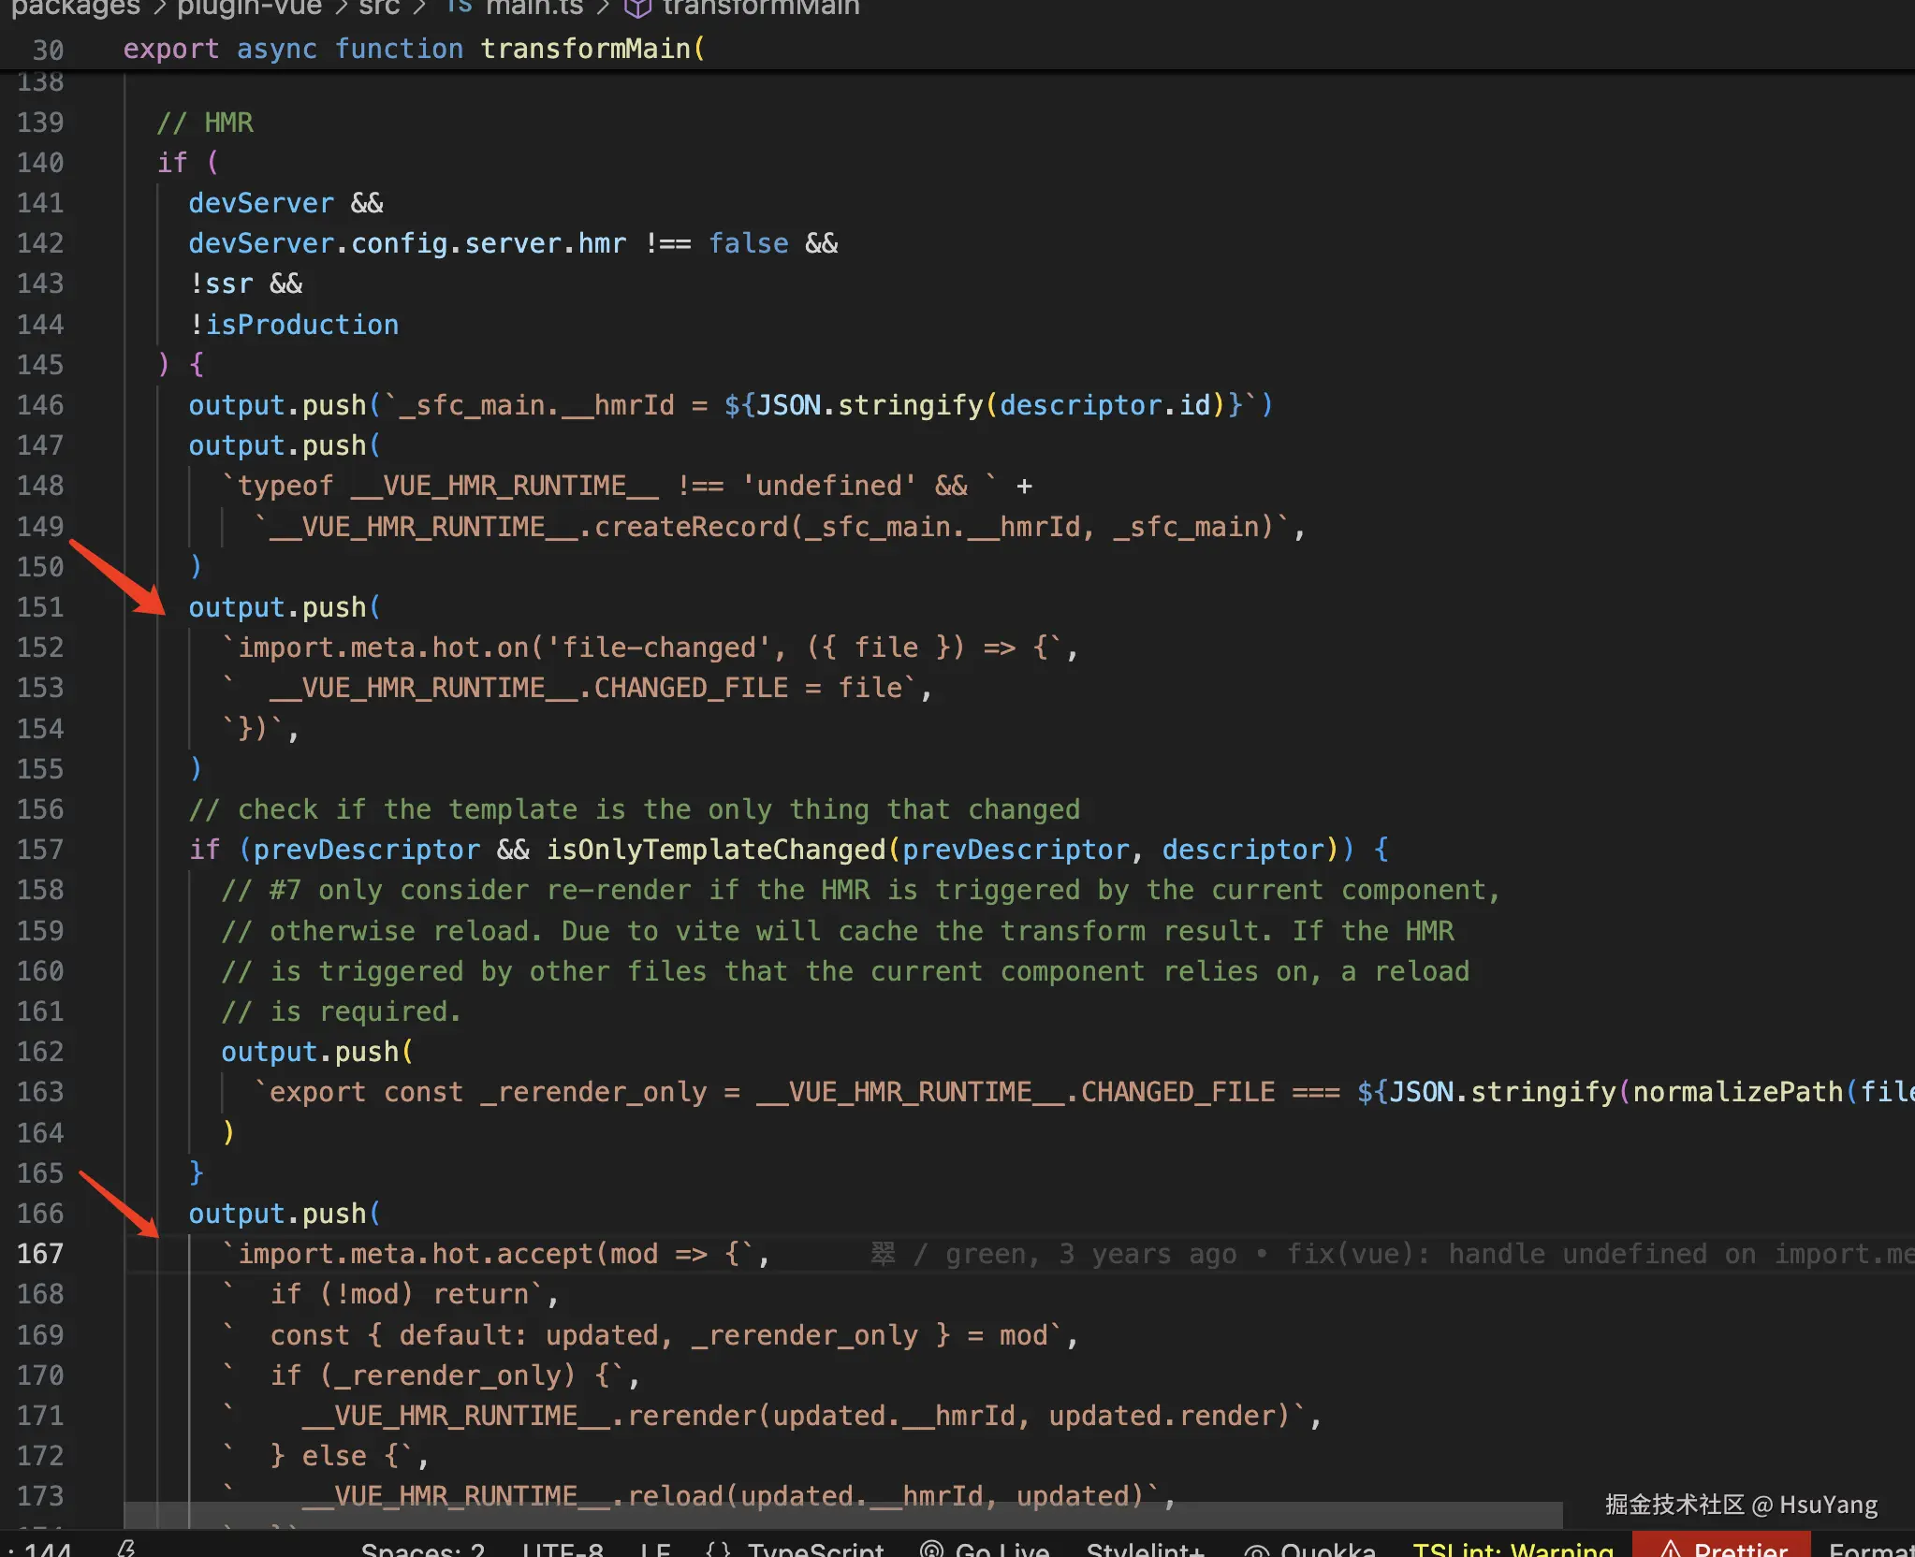Open the src breadcrumb folder dropdown
The width and height of the screenshot is (1915, 1557).
coord(379,7)
